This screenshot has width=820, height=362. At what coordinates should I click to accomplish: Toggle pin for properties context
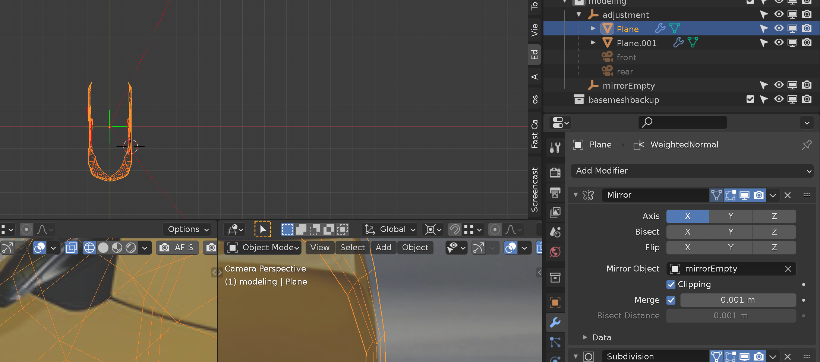pyautogui.click(x=807, y=145)
